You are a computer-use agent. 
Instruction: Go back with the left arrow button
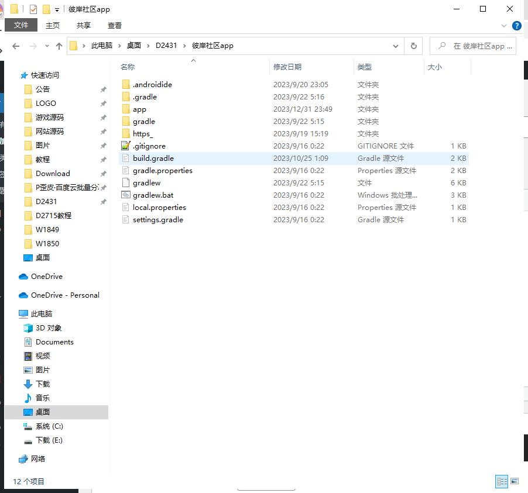point(16,46)
